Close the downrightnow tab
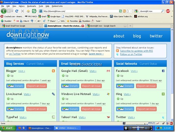 (x=83, y=26)
